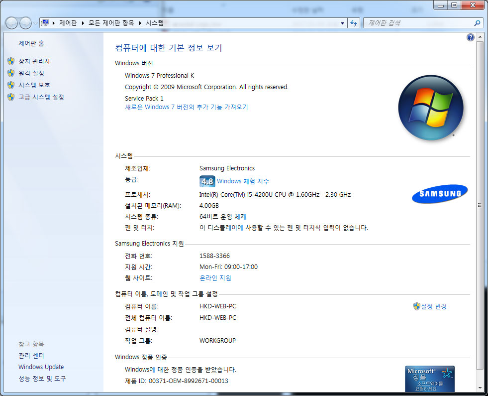Open 온라인 지원 website link
The height and width of the screenshot is (396, 488).
coord(215,278)
